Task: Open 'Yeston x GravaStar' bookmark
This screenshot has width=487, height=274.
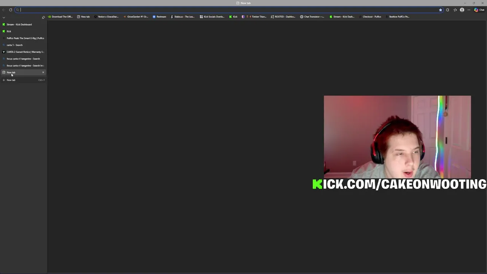Action: click(106, 17)
